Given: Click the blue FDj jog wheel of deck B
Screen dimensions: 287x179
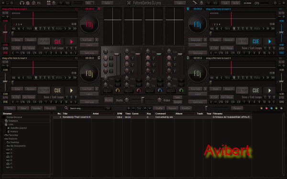Looking at the screenshot, I should coord(197,24).
